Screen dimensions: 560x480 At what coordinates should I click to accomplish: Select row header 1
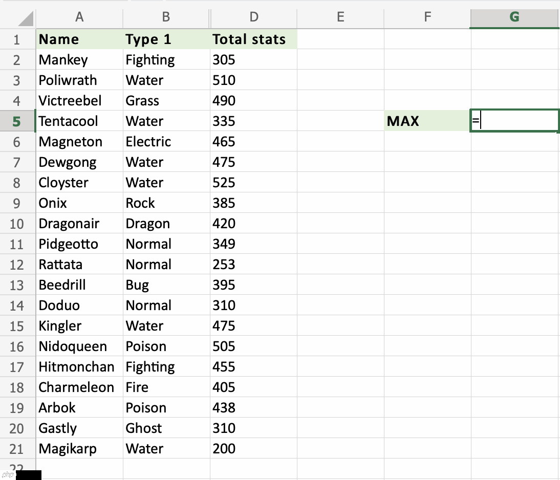click(x=17, y=39)
